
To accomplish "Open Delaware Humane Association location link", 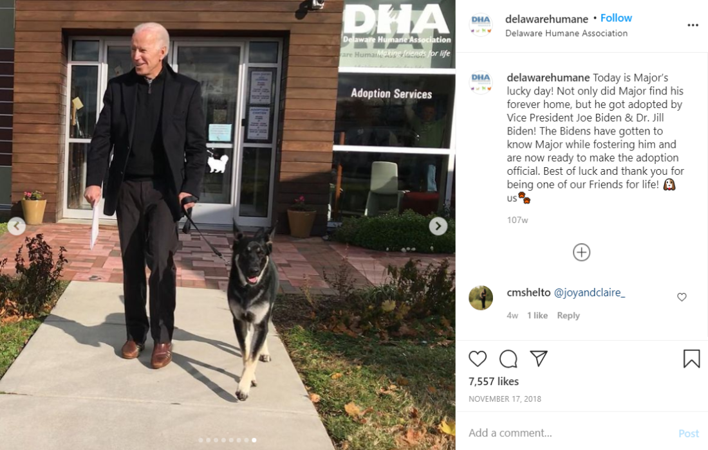I will pos(566,33).
